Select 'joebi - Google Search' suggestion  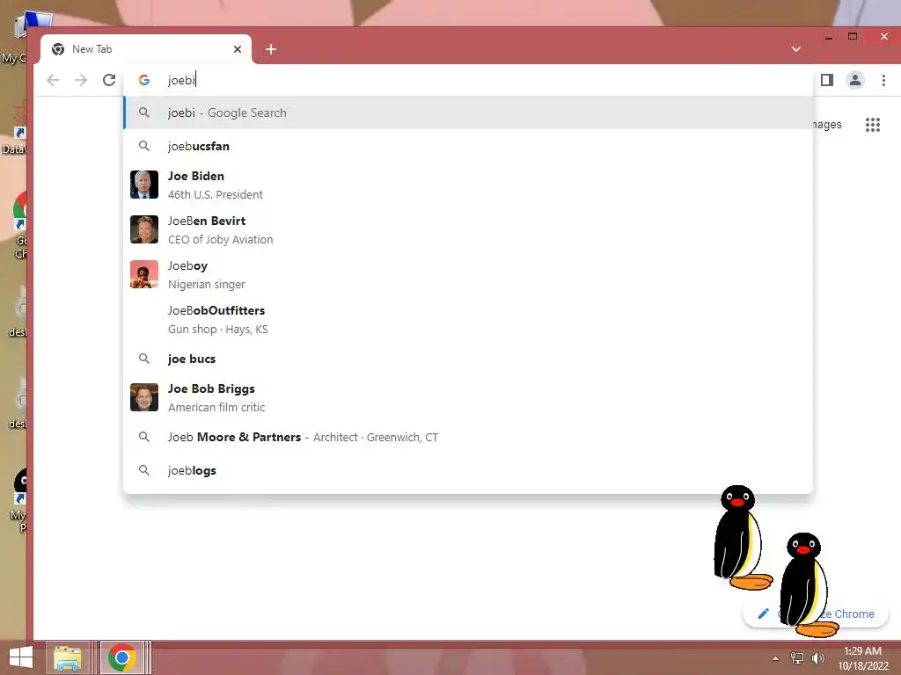coord(468,113)
